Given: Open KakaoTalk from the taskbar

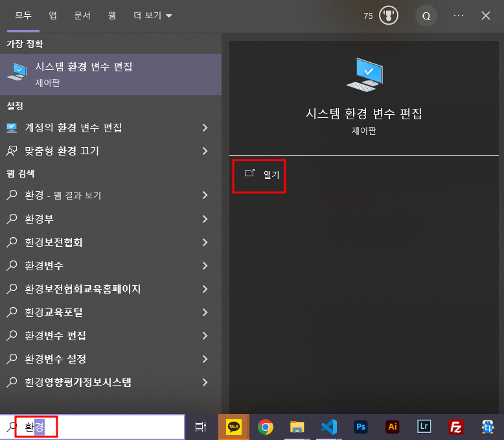Looking at the screenshot, I should [x=234, y=427].
